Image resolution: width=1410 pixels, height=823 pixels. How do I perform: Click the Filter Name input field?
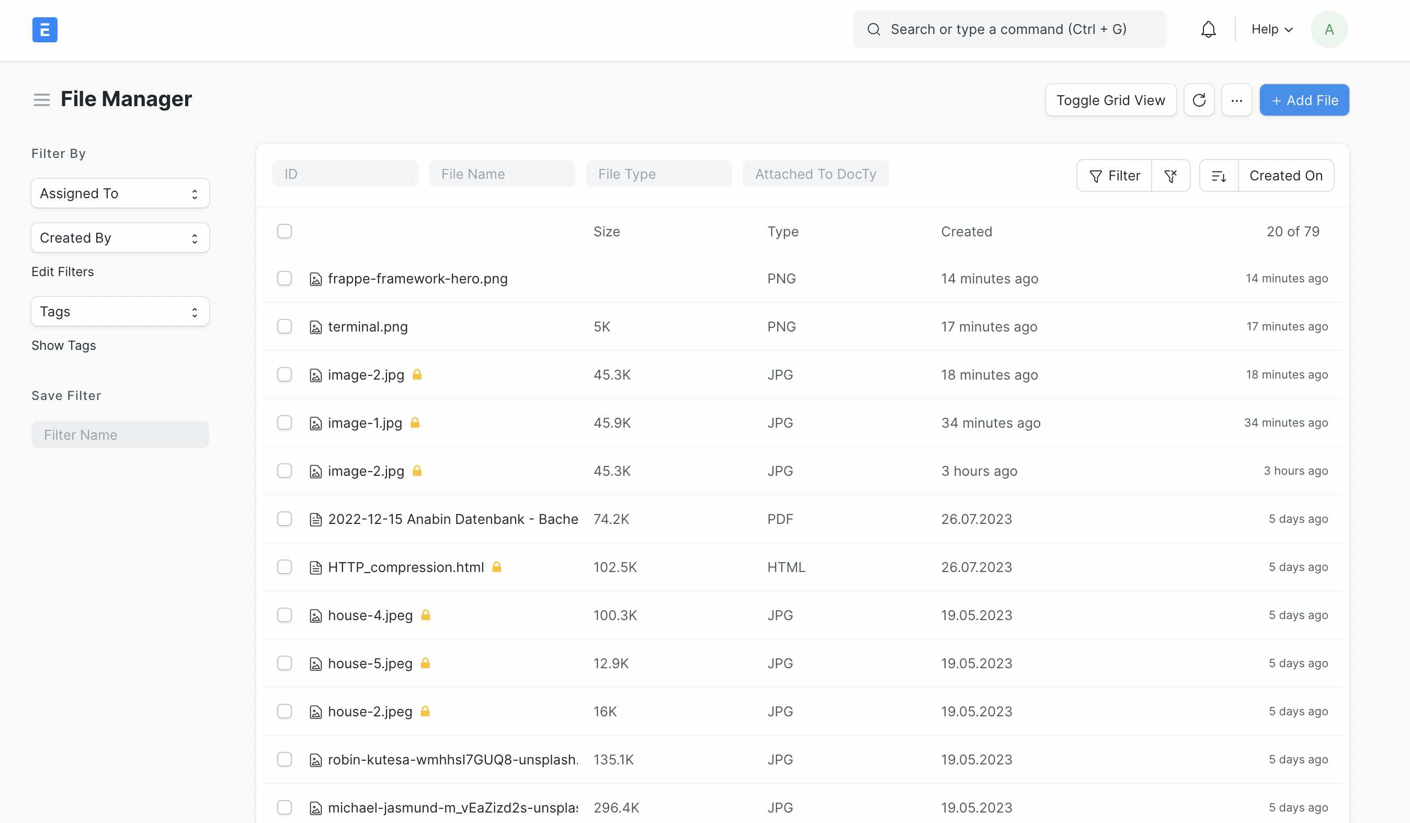[x=120, y=434]
